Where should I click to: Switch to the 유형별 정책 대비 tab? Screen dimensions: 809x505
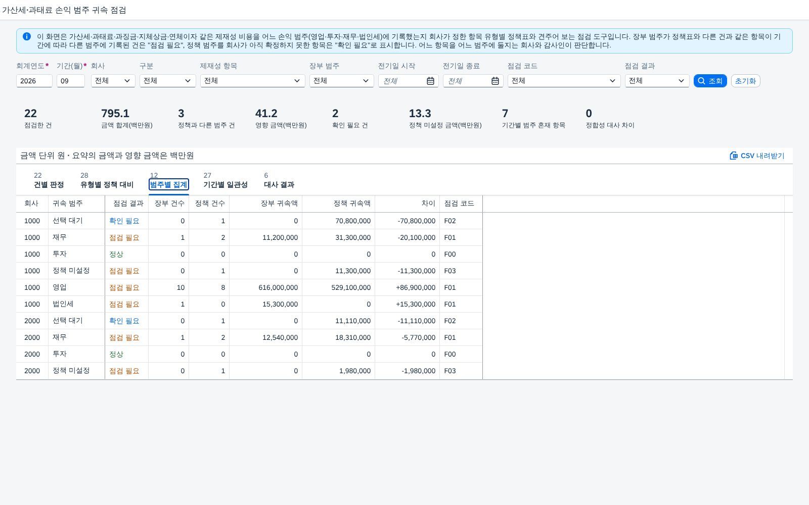click(x=107, y=180)
